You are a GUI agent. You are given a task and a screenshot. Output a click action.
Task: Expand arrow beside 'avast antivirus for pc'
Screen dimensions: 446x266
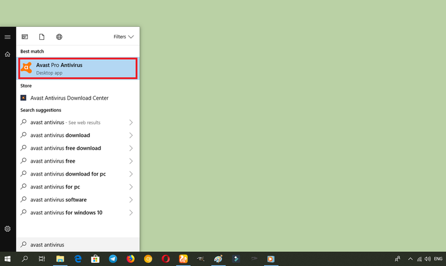pyautogui.click(x=131, y=187)
